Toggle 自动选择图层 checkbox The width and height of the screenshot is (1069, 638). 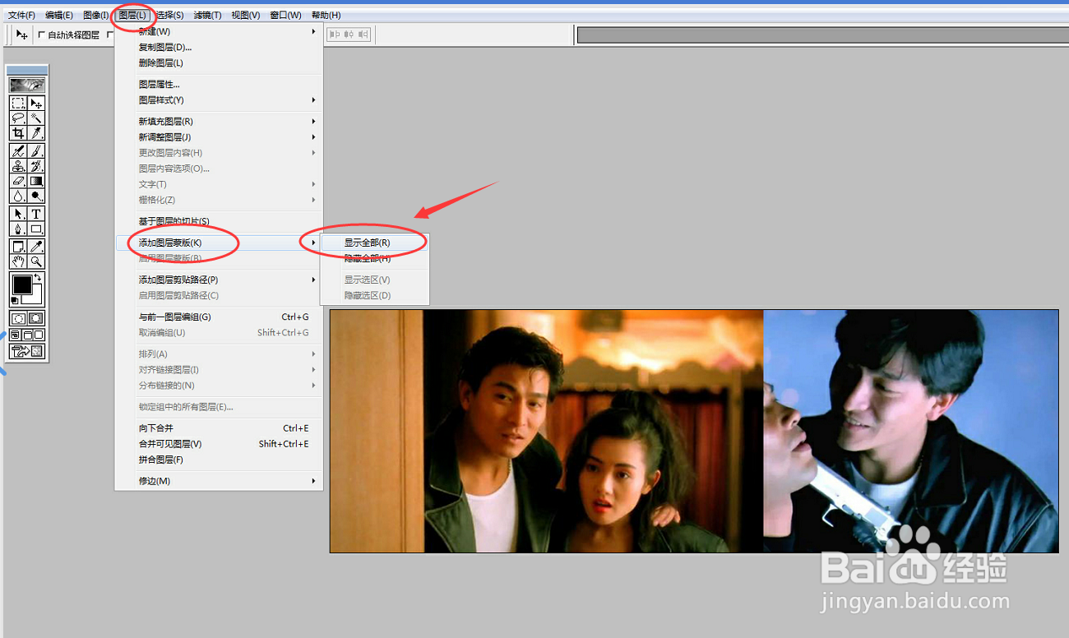(x=42, y=35)
